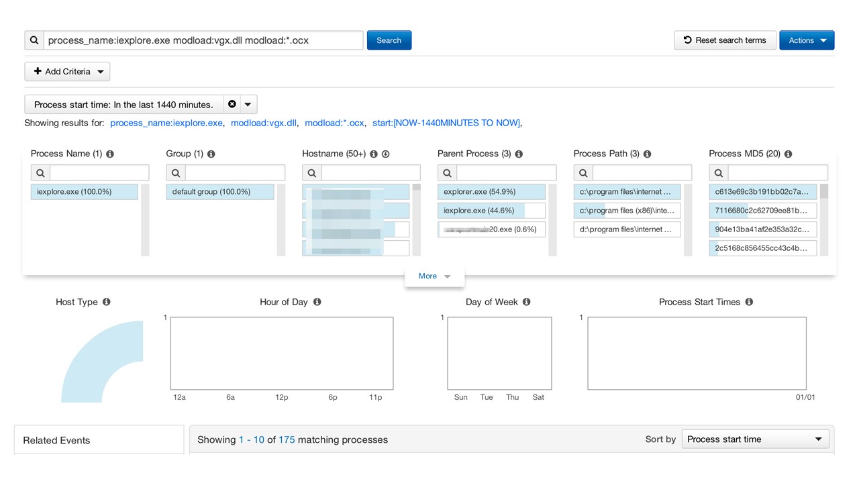Image resolution: width=859 pixels, height=483 pixels.
Task: Click the info icon beside Group heading
Action: pos(211,154)
